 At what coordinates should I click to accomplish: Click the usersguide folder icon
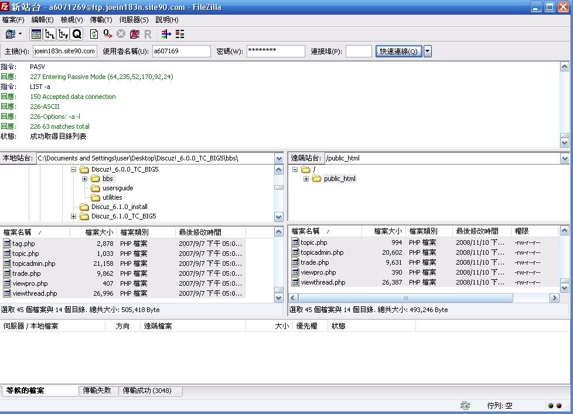pyautogui.click(x=95, y=188)
